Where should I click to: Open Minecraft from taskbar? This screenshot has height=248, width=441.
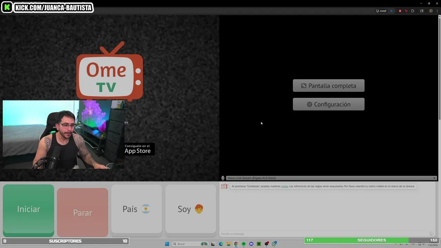point(259,244)
